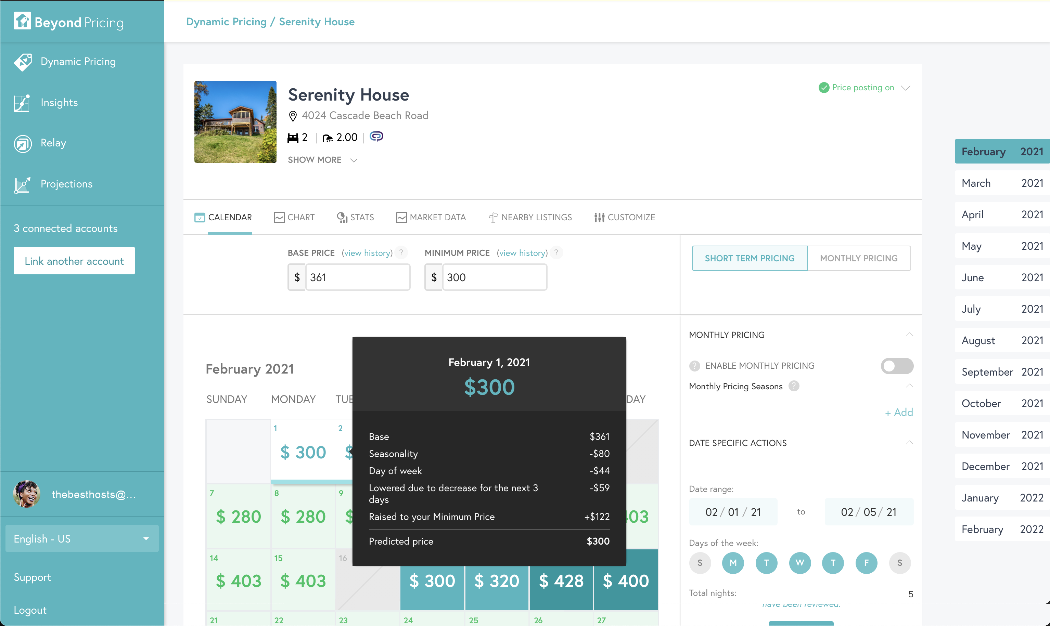The image size is (1050, 626).
Task: Switch to the Chart tab
Action: (294, 218)
